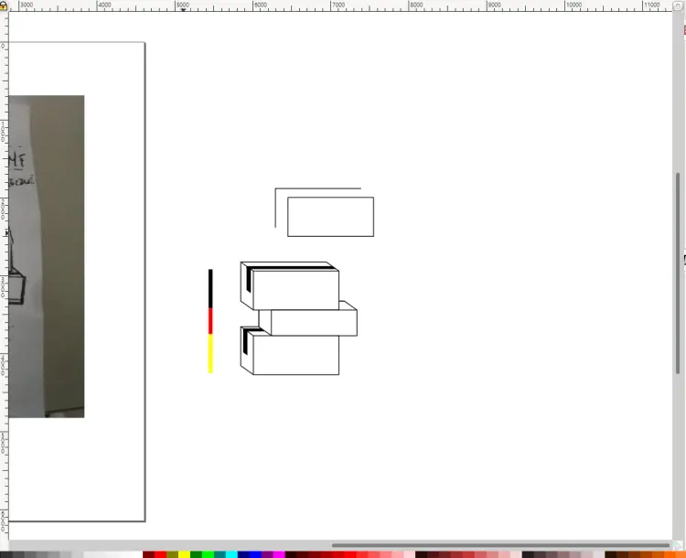Pick the pure red palette swatch
This screenshot has width=686, height=558.
coord(161,555)
